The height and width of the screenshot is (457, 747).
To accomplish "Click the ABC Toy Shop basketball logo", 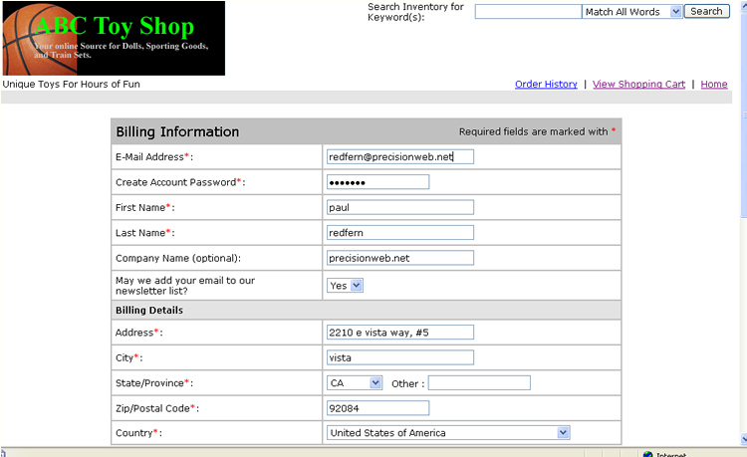I will 113,38.
